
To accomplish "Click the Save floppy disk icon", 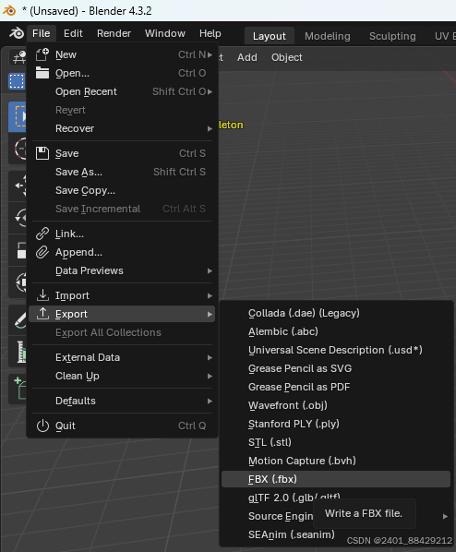I will point(42,153).
